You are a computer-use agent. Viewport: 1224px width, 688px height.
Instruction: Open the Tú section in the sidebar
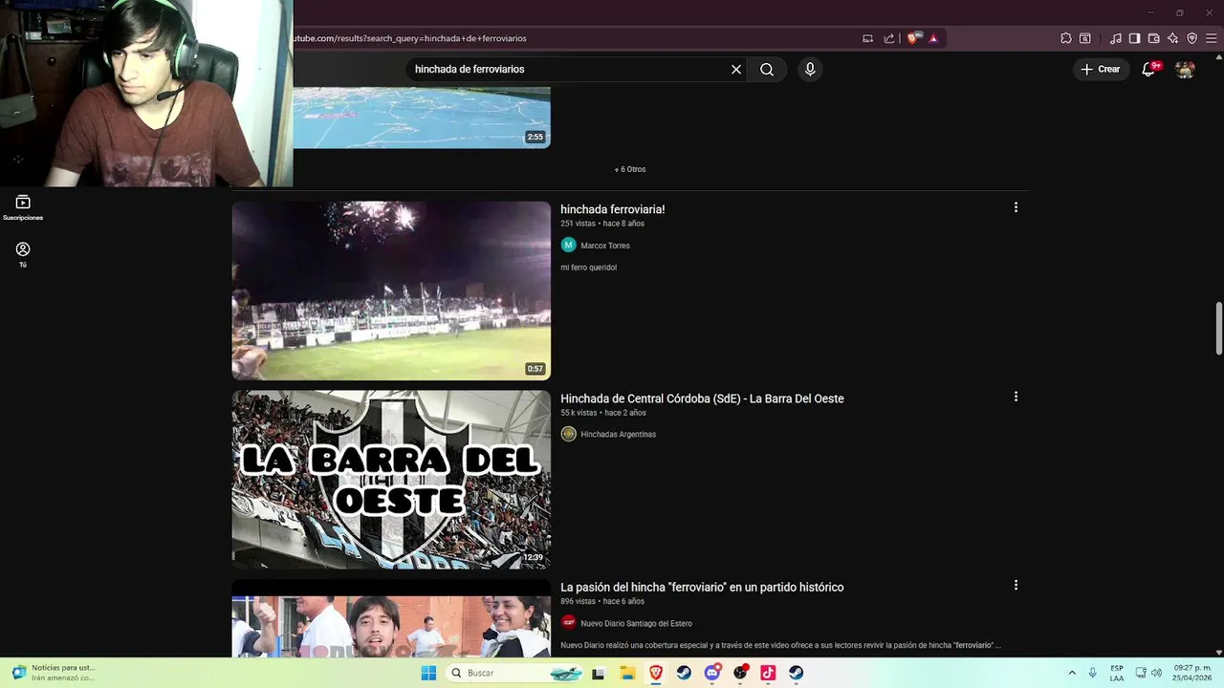(23, 254)
